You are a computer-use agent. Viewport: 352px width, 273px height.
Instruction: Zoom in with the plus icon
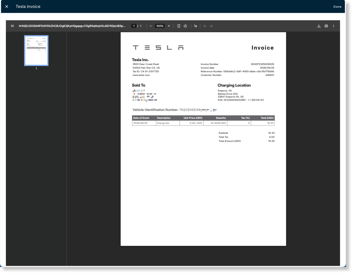[169, 26]
